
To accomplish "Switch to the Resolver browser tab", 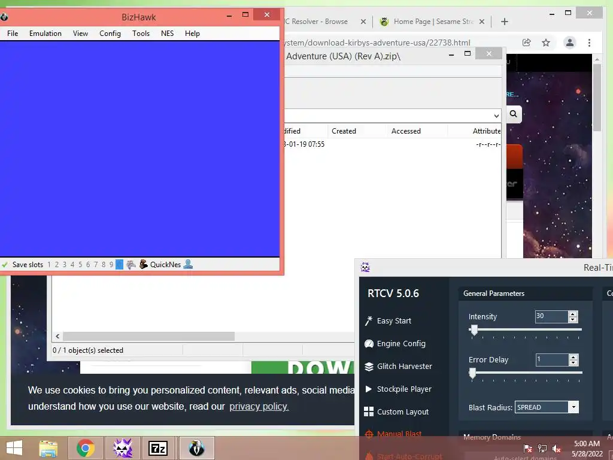I will pyautogui.click(x=317, y=22).
